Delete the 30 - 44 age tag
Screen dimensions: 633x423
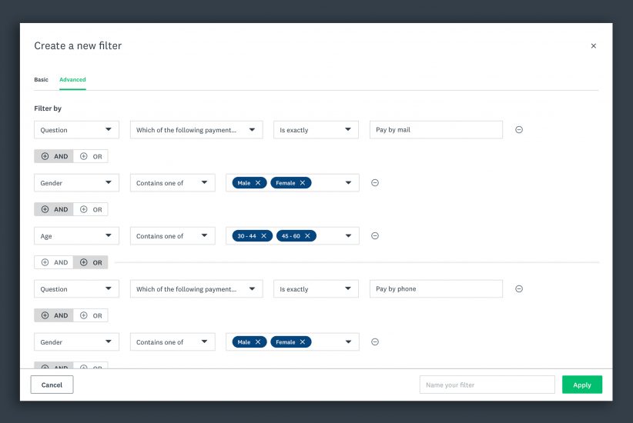pyautogui.click(x=263, y=236)
